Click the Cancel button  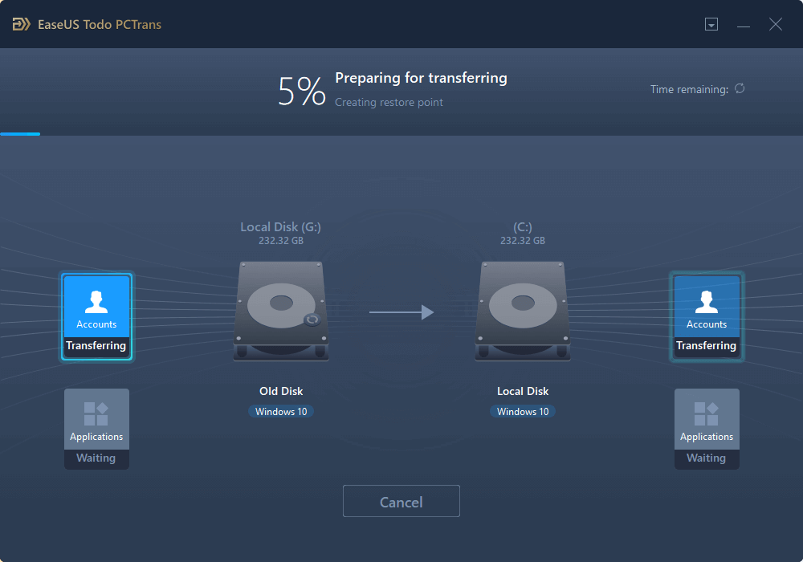401,501
